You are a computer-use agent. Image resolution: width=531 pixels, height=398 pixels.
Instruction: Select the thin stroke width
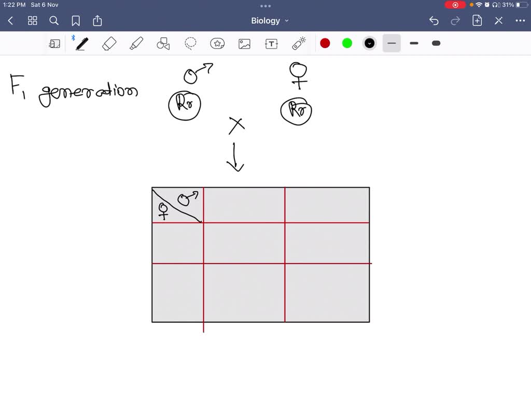click(392, 44)
